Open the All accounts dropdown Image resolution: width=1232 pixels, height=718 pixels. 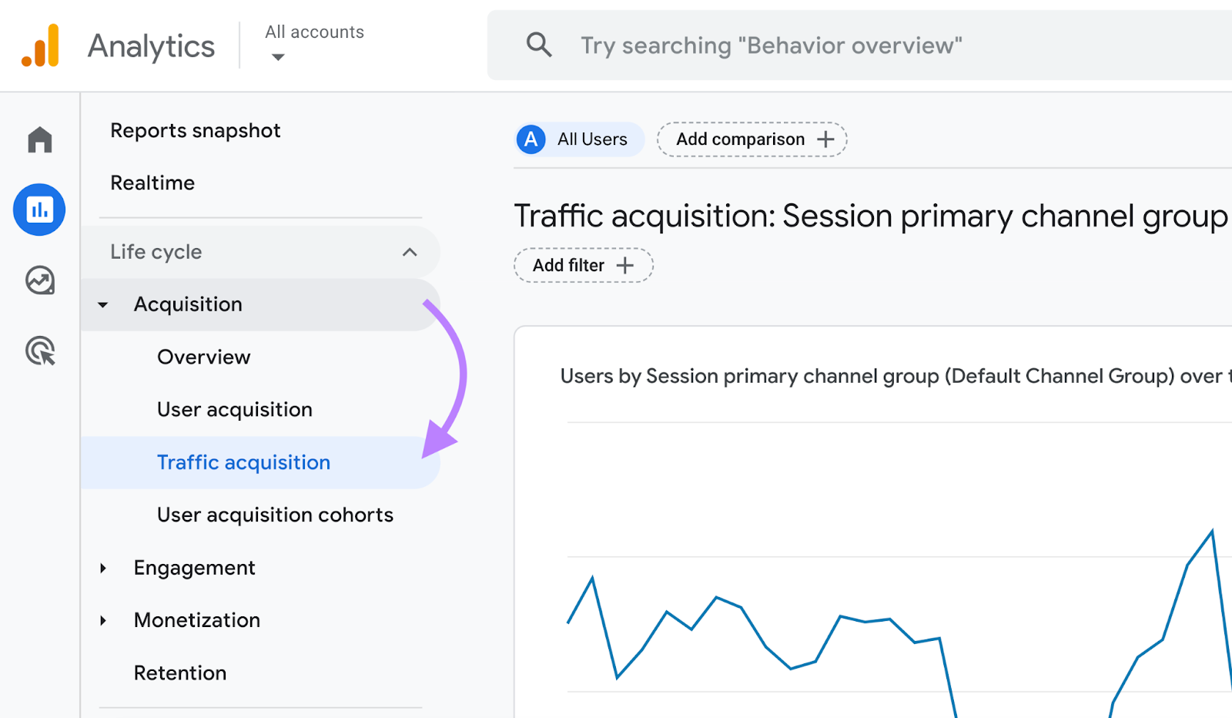277,55
